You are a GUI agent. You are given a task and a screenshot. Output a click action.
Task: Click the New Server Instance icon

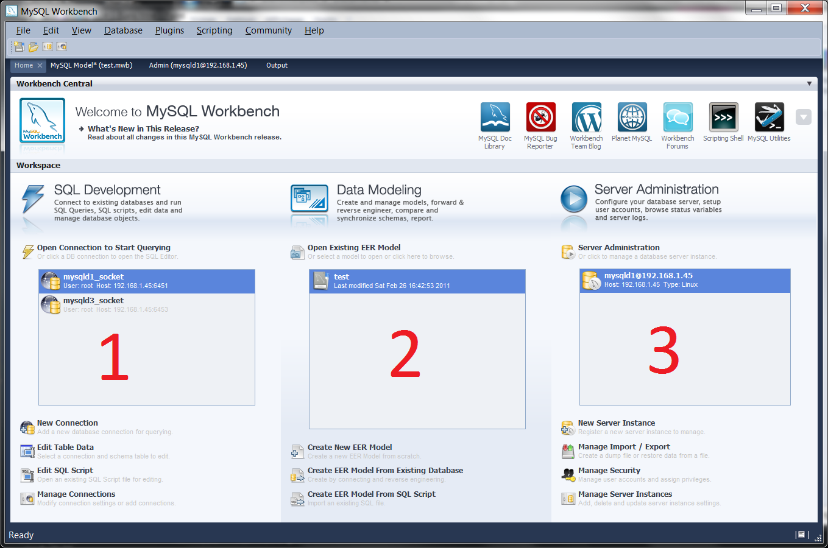pyautogui.click(x=568, y=427)
